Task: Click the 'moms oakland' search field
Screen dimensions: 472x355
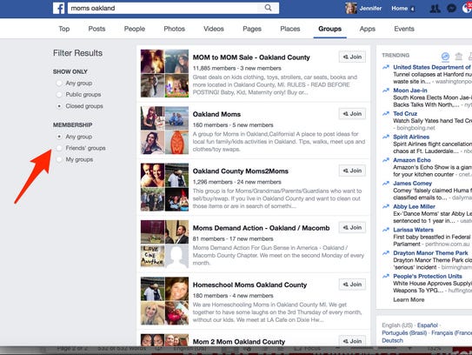Action: click(x=163, y=8)
